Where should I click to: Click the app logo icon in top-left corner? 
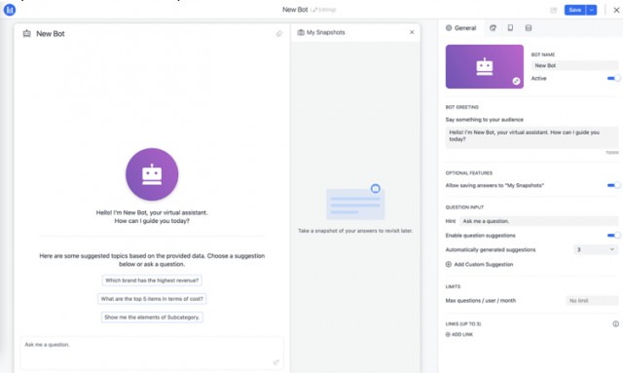pos(10,10)
